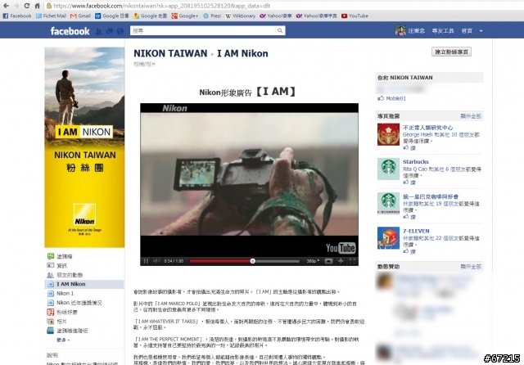Click the plus icon in the player controls
The height and width of the screenshot is (365, 524).
coord(341,261)
